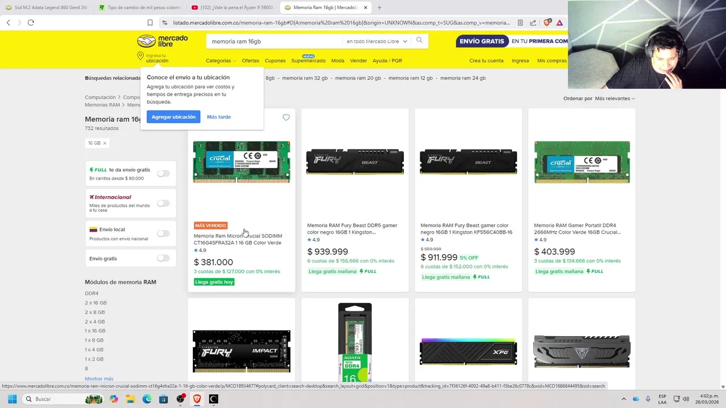Enable the Envío gratis switch
726x408 pixels.
coord(163,258)
